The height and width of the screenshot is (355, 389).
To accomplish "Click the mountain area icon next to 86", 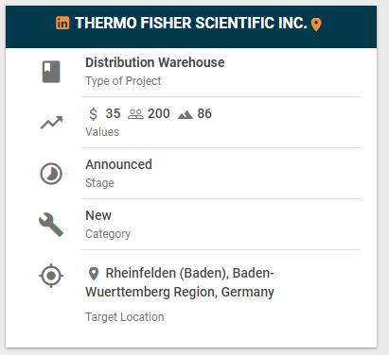I will coord(186,114).
